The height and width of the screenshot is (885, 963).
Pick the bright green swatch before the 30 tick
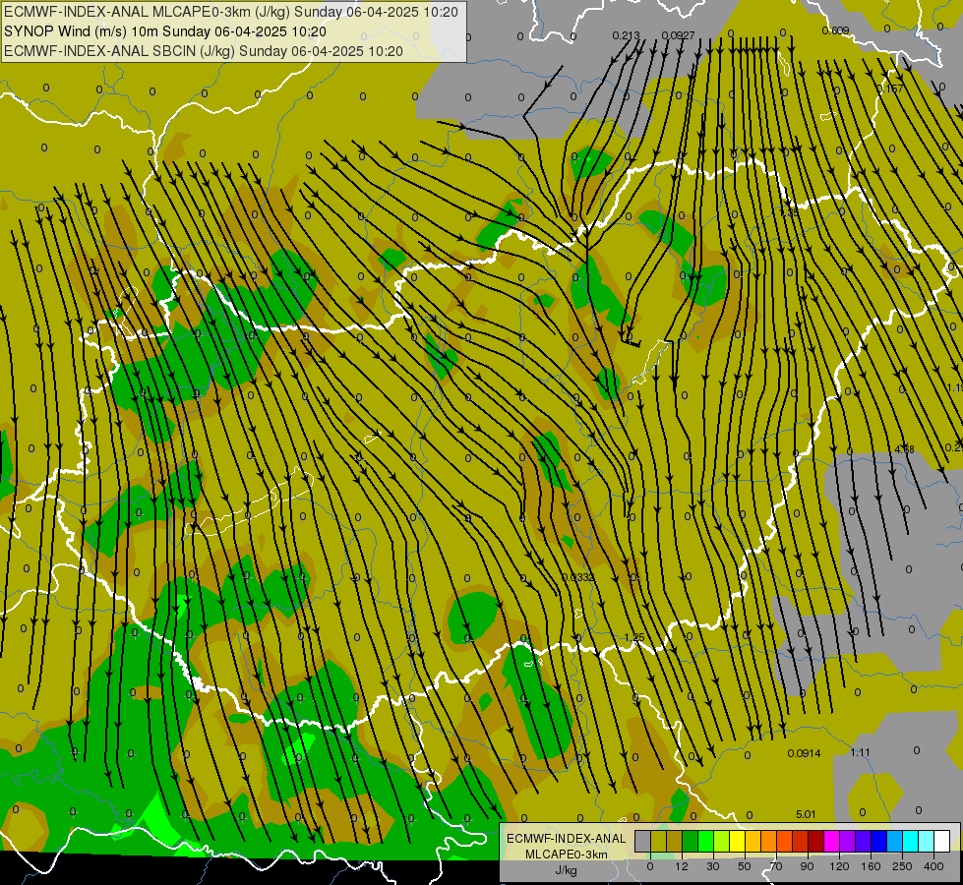705,841
